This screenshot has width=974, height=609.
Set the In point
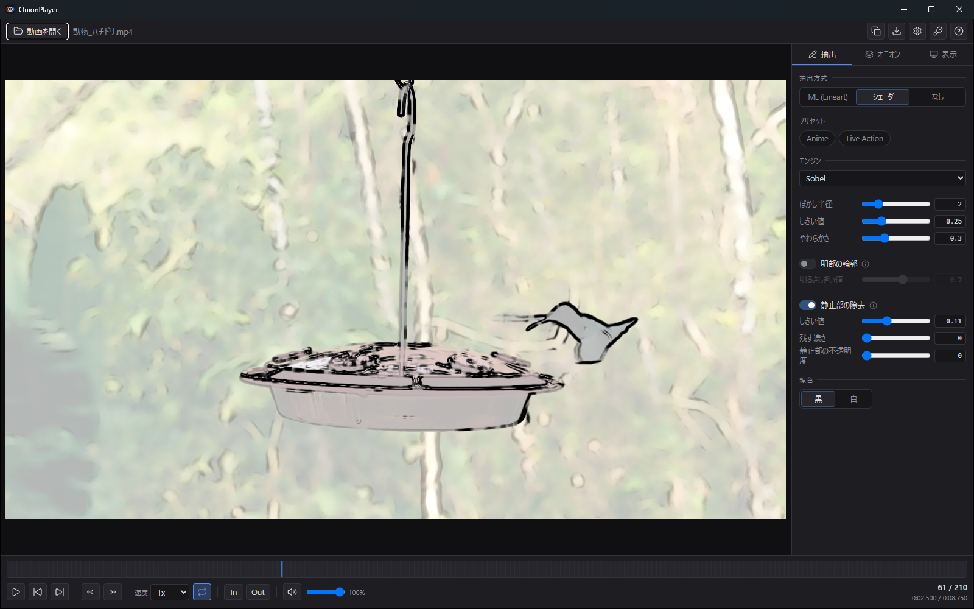pos(234,592)
